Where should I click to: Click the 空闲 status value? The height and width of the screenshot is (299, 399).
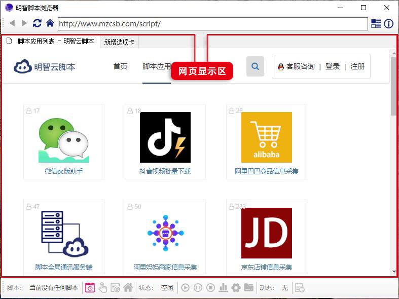click(x=167, y=287)
